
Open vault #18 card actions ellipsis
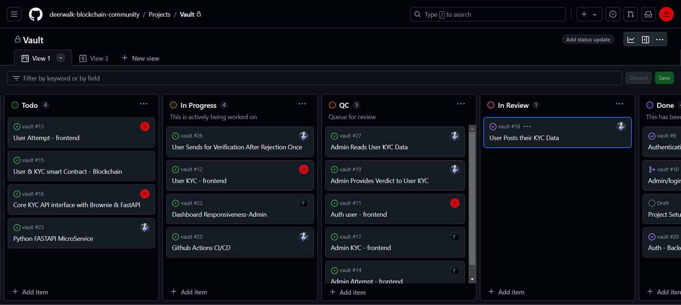(527, 127)
